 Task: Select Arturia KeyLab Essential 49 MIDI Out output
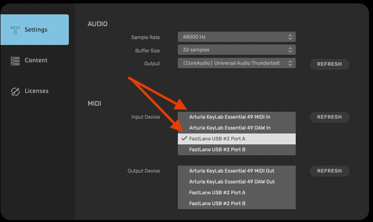coord(237,171)
